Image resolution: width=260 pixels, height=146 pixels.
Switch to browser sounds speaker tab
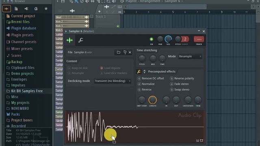coord(26,9)
